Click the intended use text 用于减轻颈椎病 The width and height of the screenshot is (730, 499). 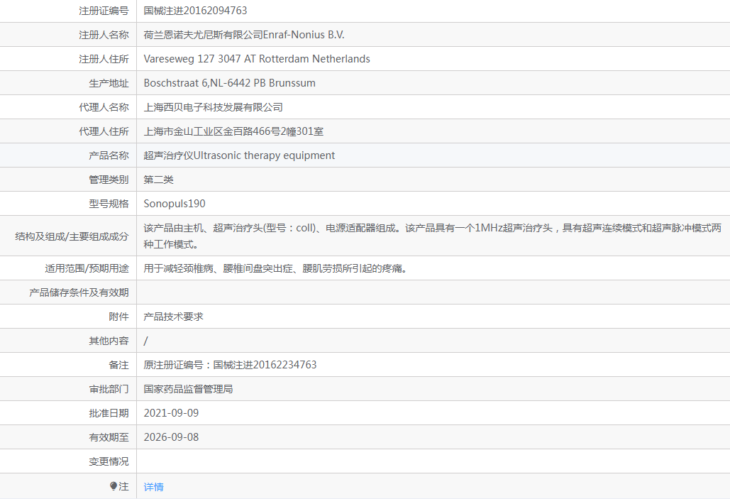(x=277, y=269)
